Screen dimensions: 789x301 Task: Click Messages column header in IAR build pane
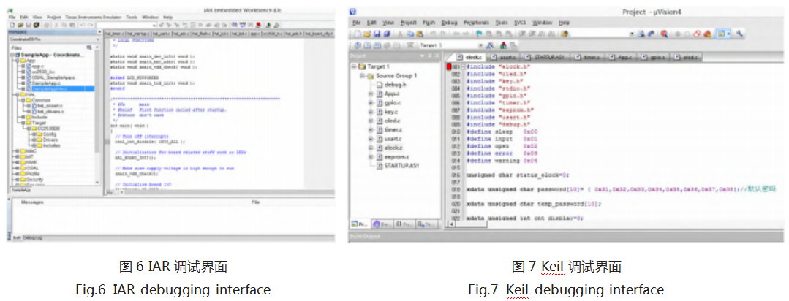[32, 202]
